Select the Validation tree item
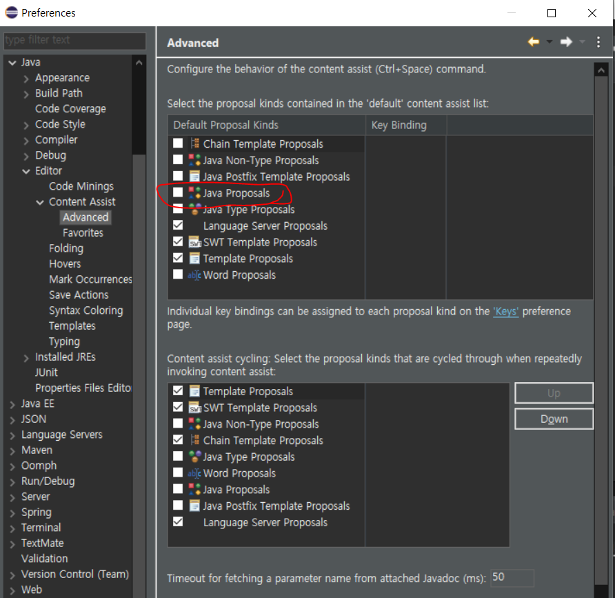The width and height of the screenshot is (615, 598). 44,559
